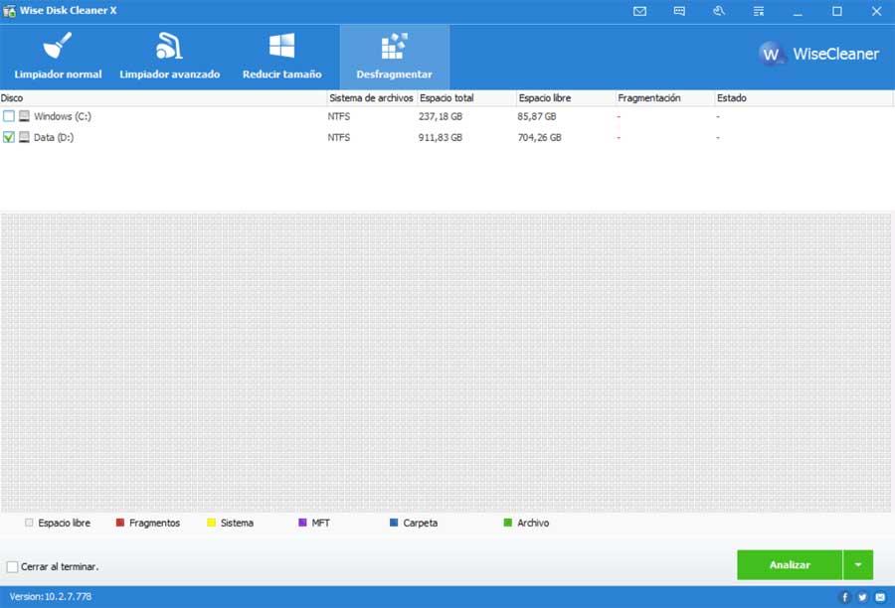This screenshot has width=895, height=608.
Task: Click the Version 10.2.7.778 text
Action: coord(51,597)
